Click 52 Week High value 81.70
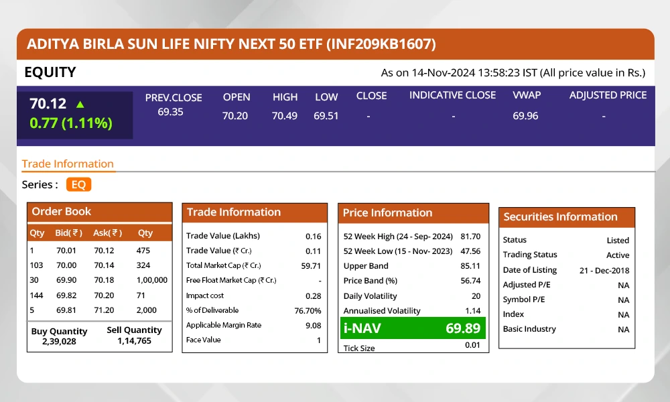Screen dimensions: 670x402 pyautogui.click(x=470, y=237)
